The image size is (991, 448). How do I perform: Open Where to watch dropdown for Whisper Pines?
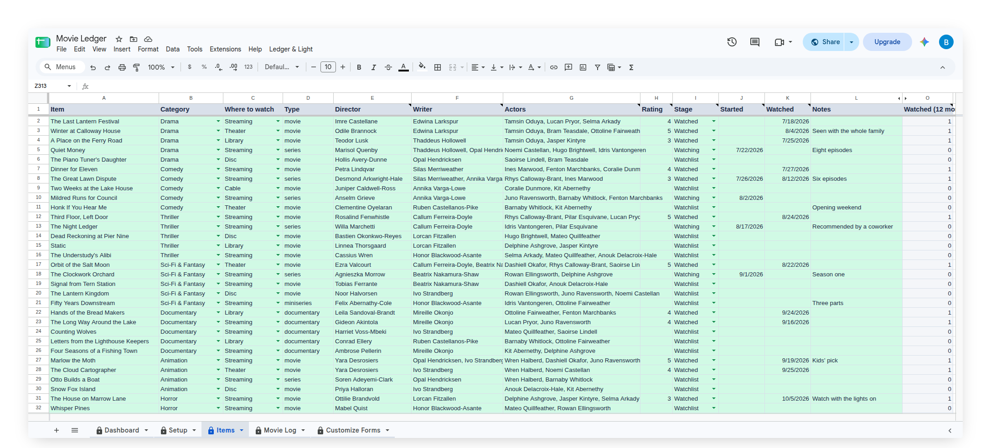pos(278,408)
